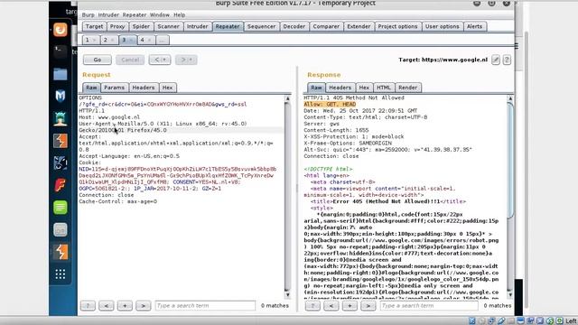Switch to the Comparer tab
This screenshot has width=578, height=325.
point(326,26)
